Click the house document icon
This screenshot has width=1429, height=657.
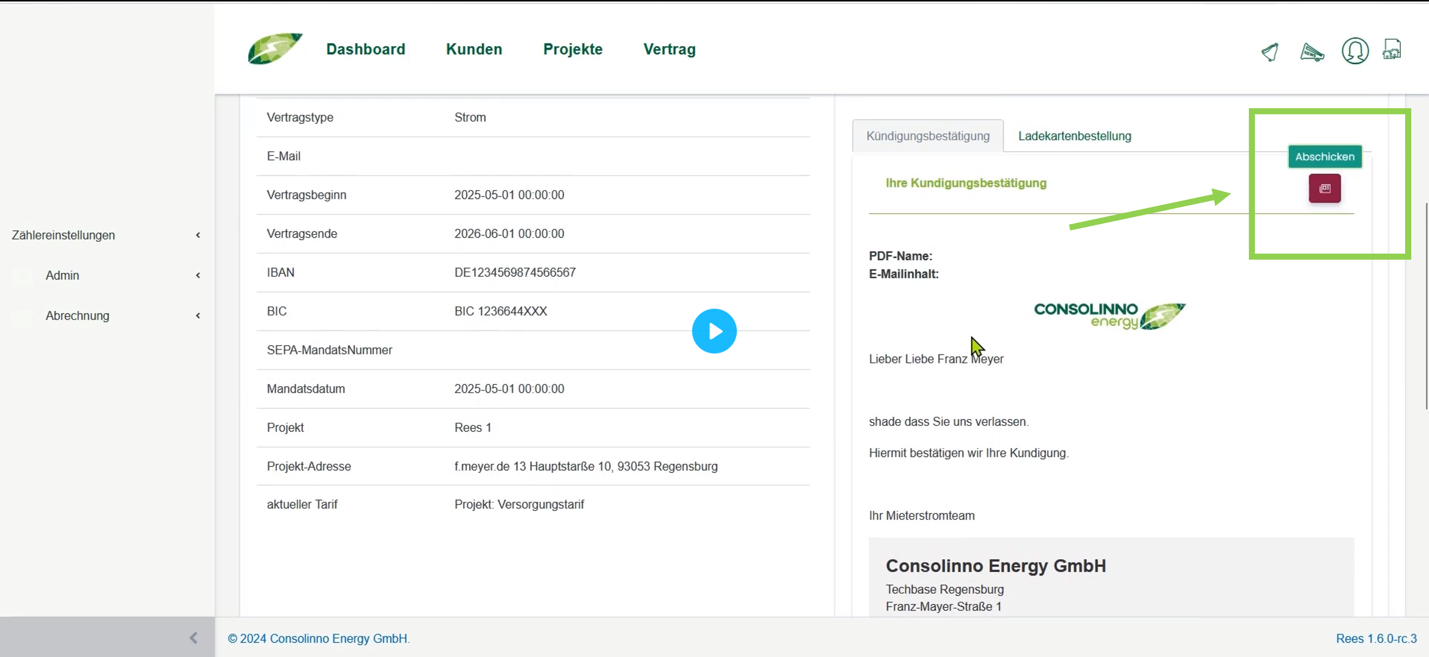point(1391,50)
